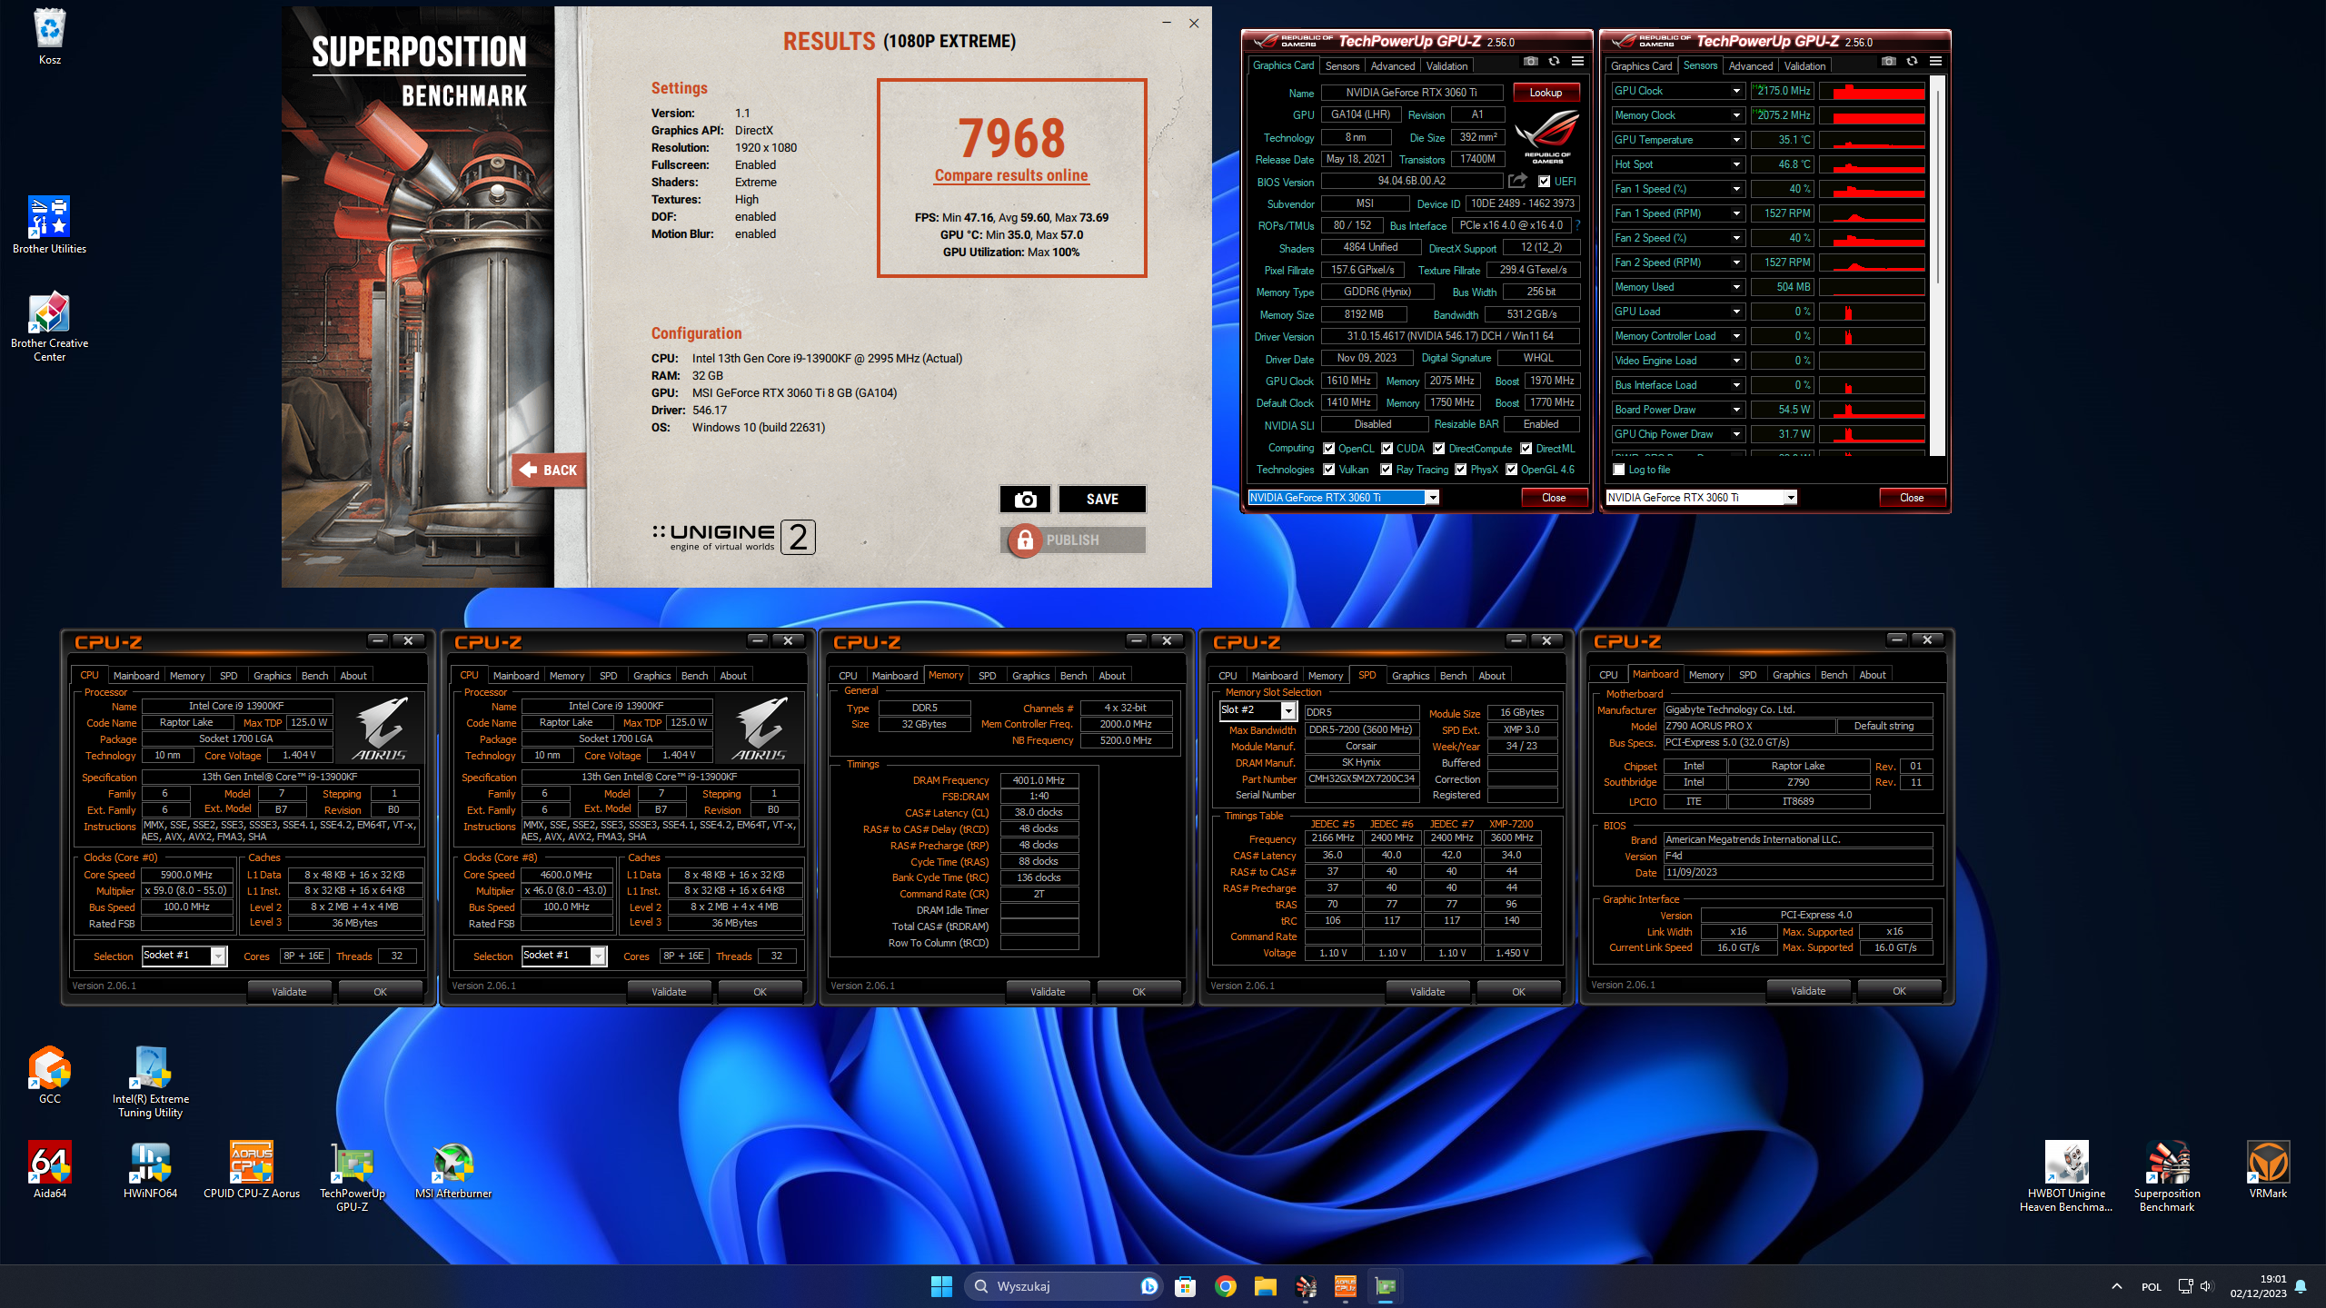Open Mainboard tab in first CPU-Z window
The width and height of the screenshot is (2326, 1308).
pyautogui.click(x=136, y=676)
